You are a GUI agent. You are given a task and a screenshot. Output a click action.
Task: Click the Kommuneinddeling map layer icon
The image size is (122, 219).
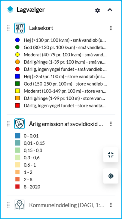pos(20,205)
